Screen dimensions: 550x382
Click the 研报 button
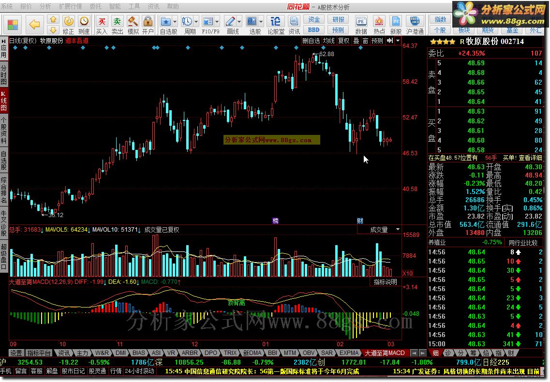click(338, 20)
